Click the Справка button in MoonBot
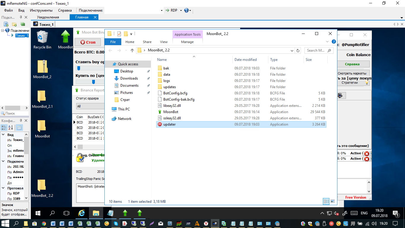 point(352,64)
